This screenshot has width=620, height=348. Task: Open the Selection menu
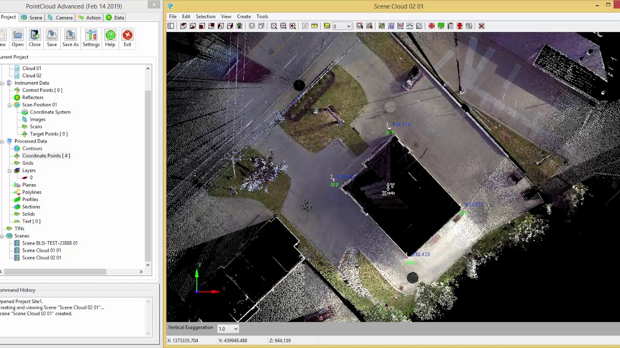tap(205, 16)
